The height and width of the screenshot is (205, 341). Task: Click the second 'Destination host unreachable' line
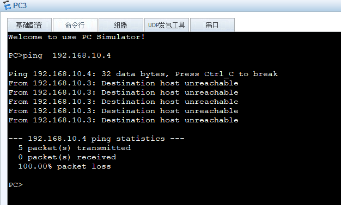pos(123,92)
